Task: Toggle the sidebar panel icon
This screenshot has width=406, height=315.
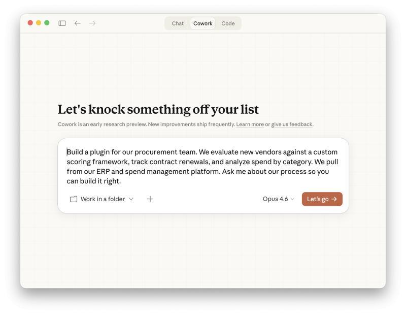Action: (x=62, y=23)
